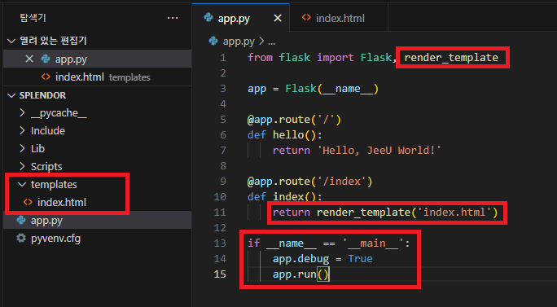The height and width of the screenshot is (307, 557).
Task: Collapse the templates folder
Action: coord(22,184)
